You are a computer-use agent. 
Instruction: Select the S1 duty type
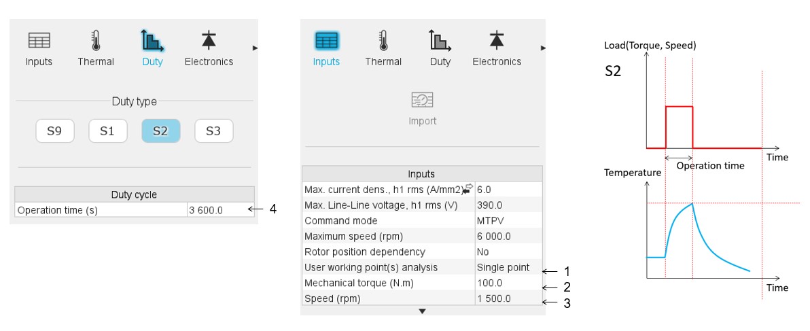(x=107, y=131)
